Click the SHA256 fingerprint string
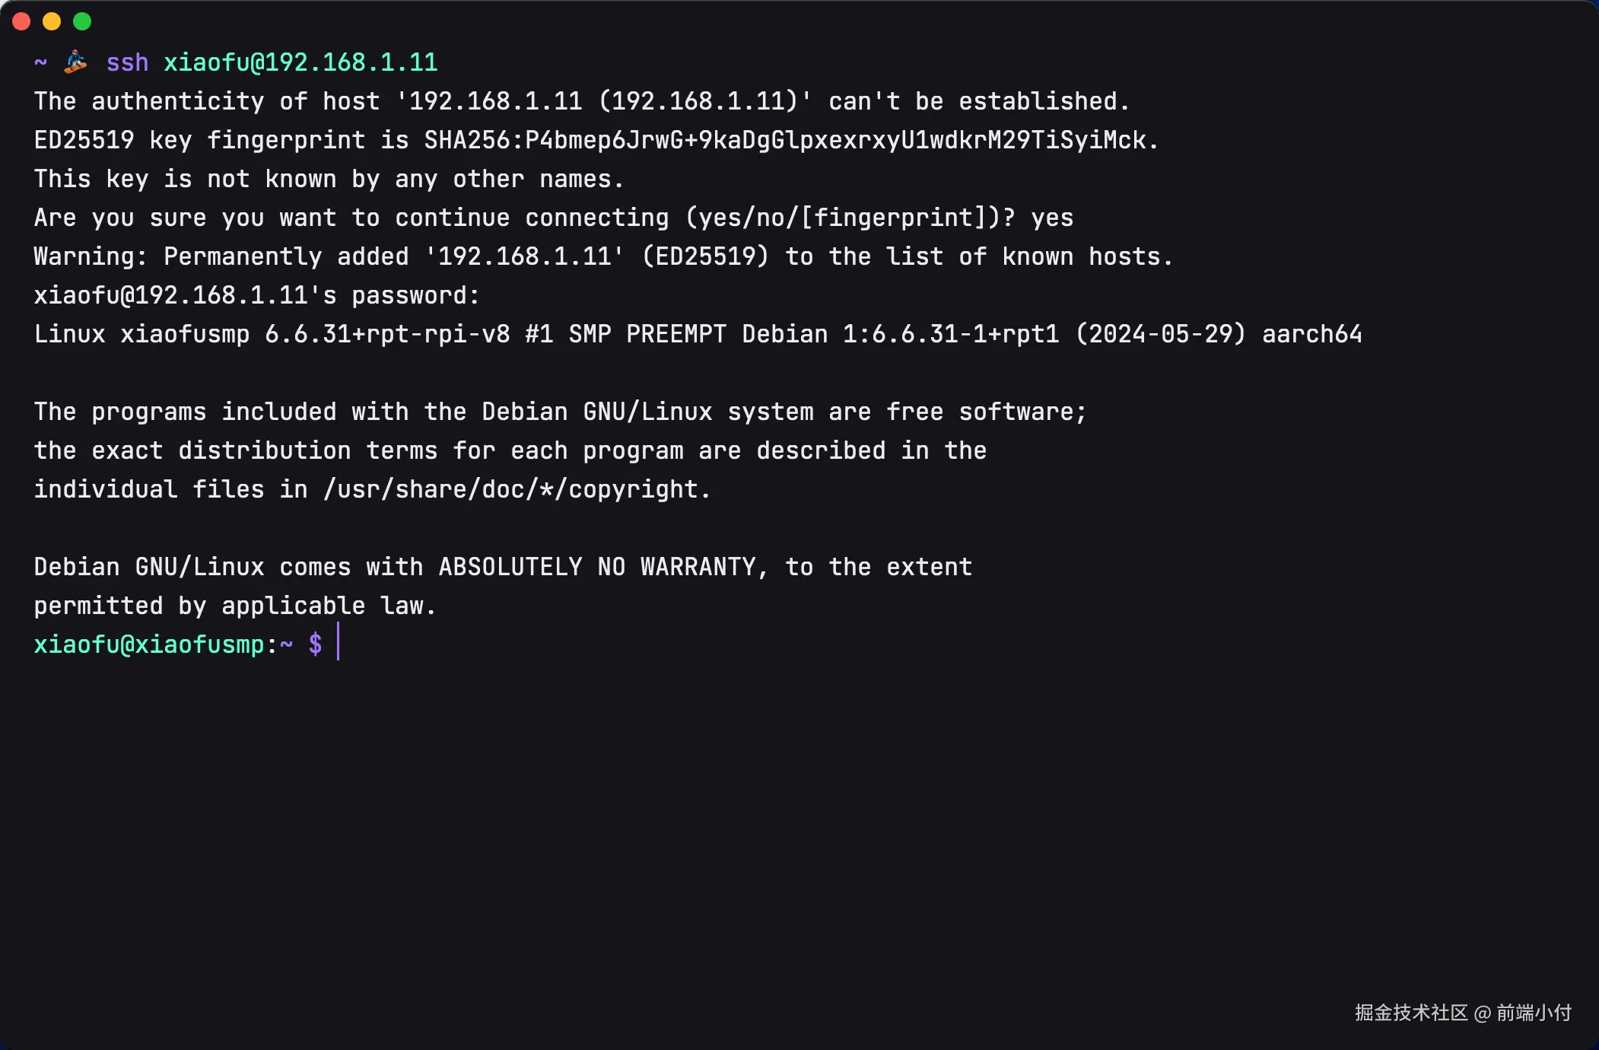Screen dimensions: 1599x1050 pyautogui.click(x=791, y=140)
